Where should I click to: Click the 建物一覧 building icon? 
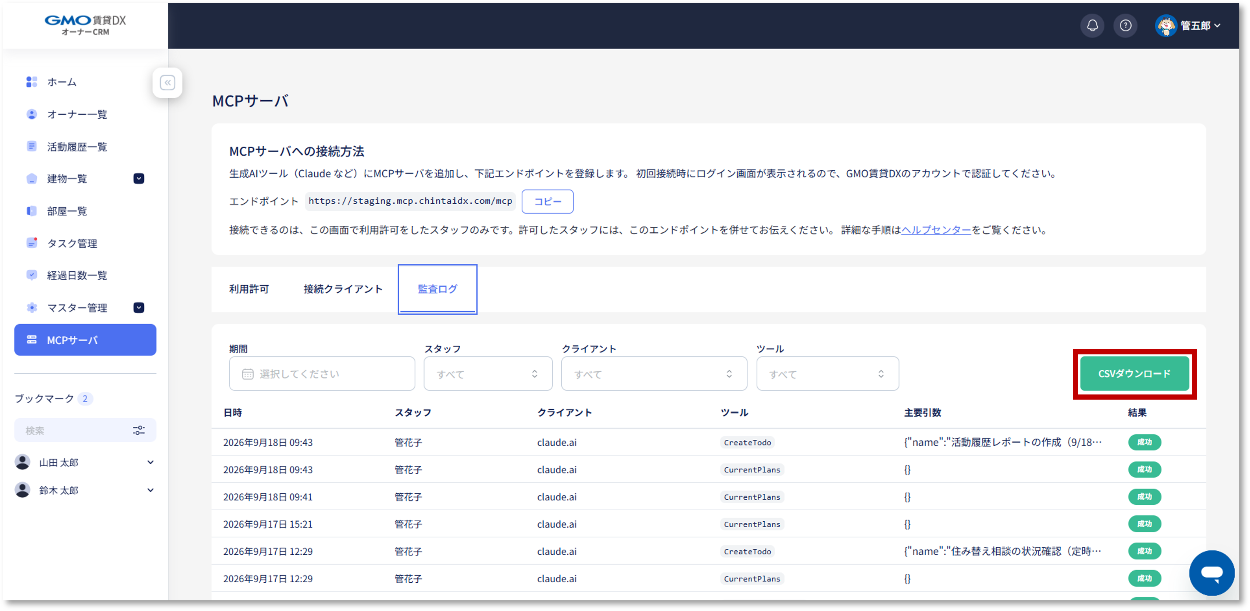point(32,179)
